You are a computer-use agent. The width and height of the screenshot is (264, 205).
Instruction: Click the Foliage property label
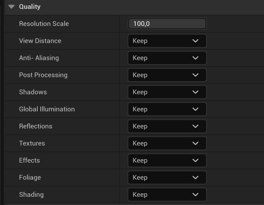coord(30,177)
